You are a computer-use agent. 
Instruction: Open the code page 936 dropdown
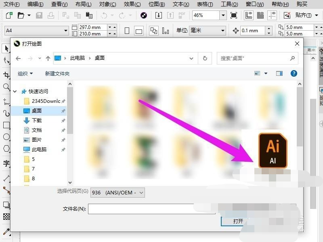point(117,193)
